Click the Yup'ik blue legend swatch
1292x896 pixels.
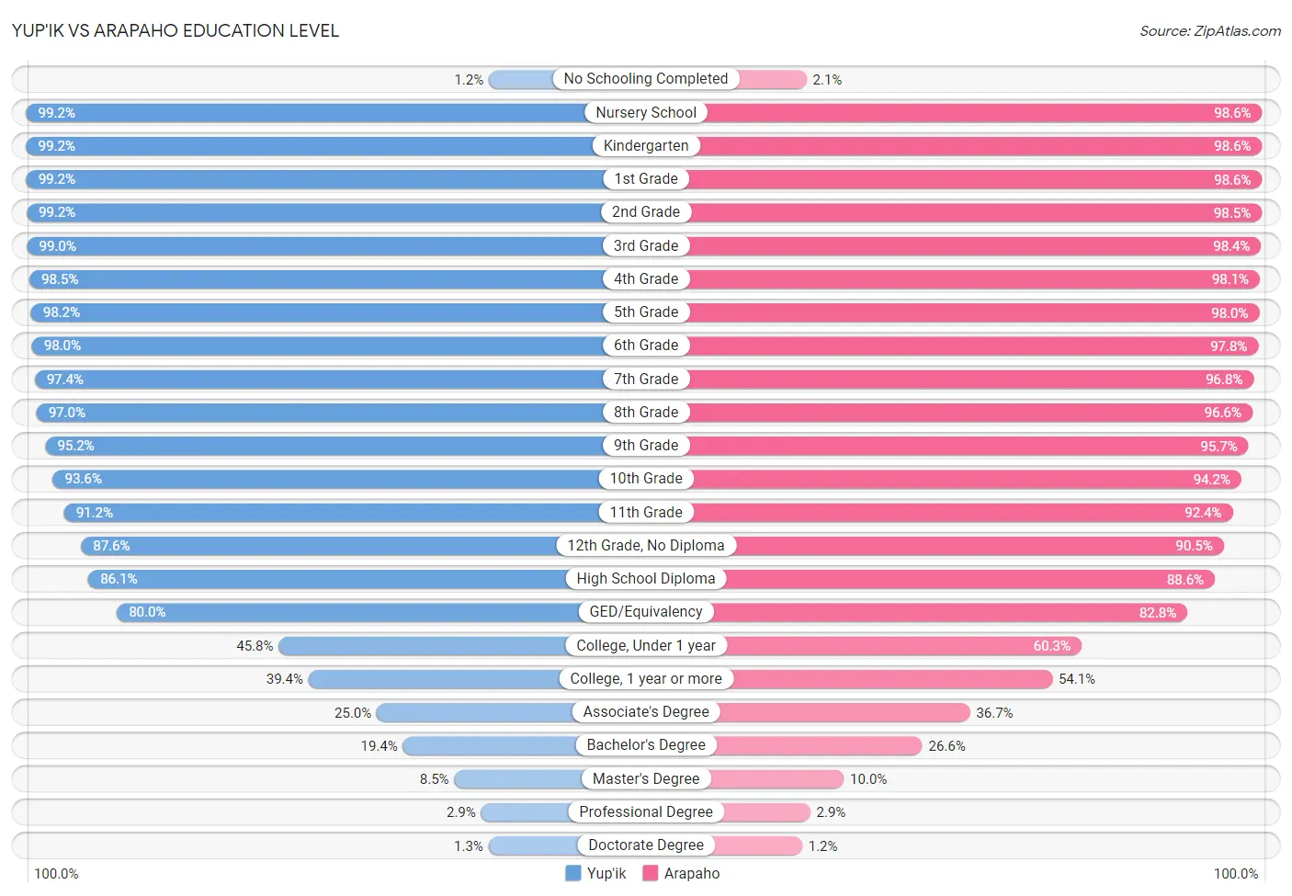(x=572, y=873)
